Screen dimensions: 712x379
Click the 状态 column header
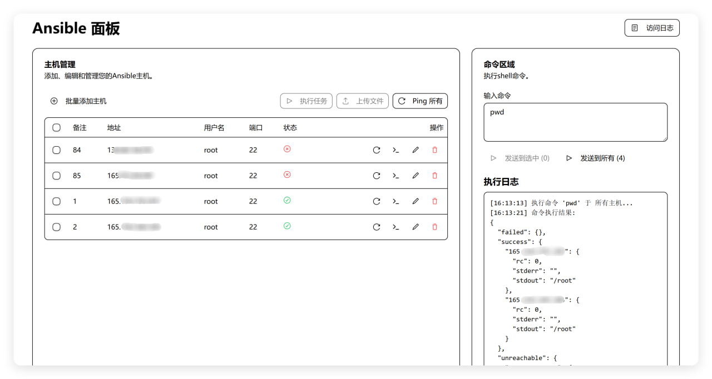[x=290, y=128]
